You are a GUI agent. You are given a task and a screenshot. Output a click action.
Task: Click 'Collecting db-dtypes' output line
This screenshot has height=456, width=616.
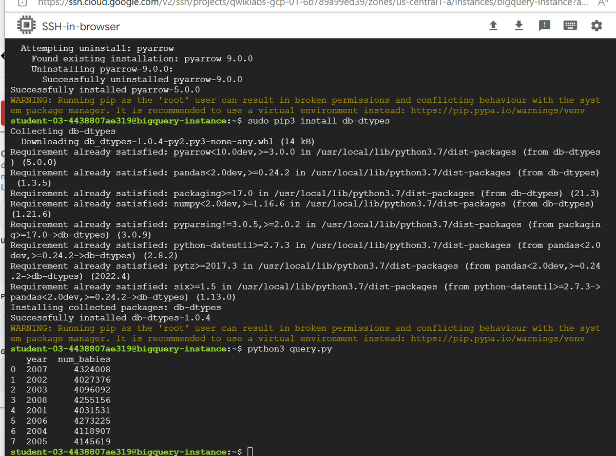click(63, 131)
